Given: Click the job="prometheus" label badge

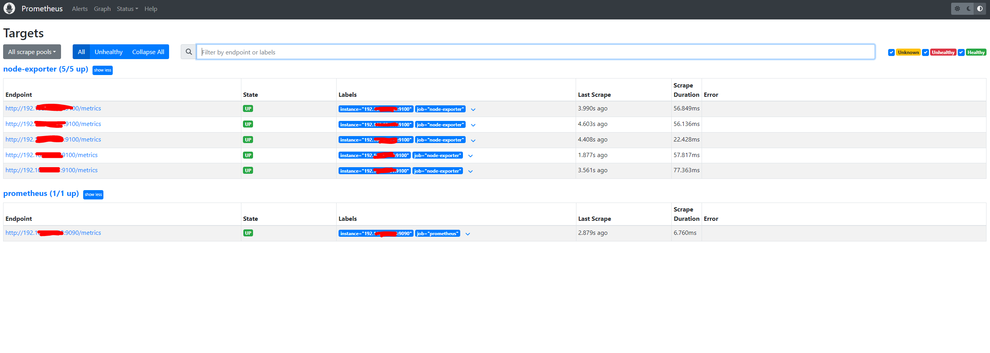Looking at the screenshot, I should [437, 233].
